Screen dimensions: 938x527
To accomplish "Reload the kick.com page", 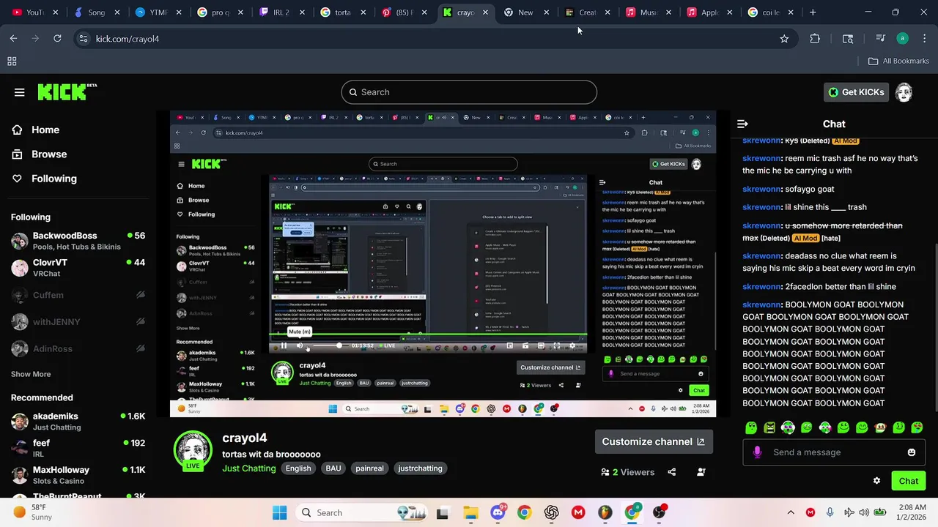I will tap(57, 39).
